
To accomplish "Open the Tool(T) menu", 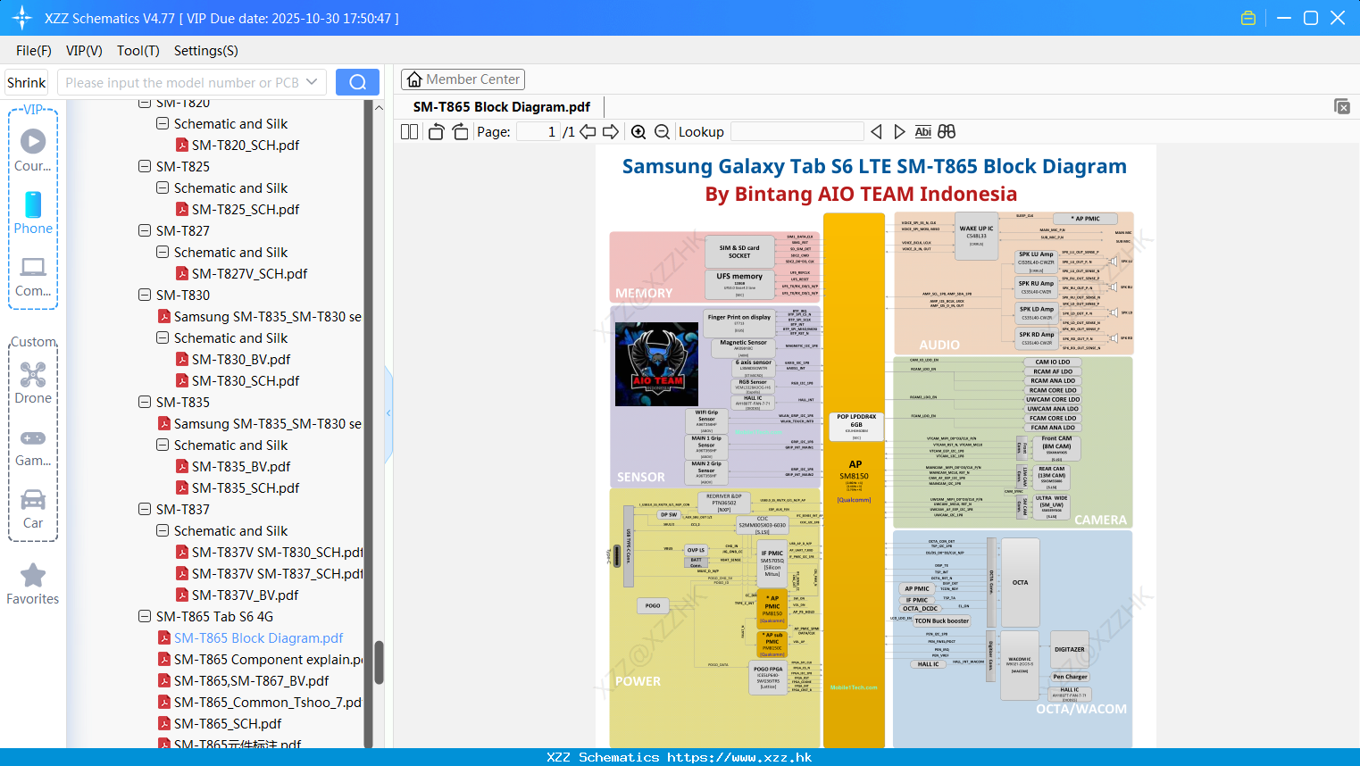I will click(x=138, y=51).
